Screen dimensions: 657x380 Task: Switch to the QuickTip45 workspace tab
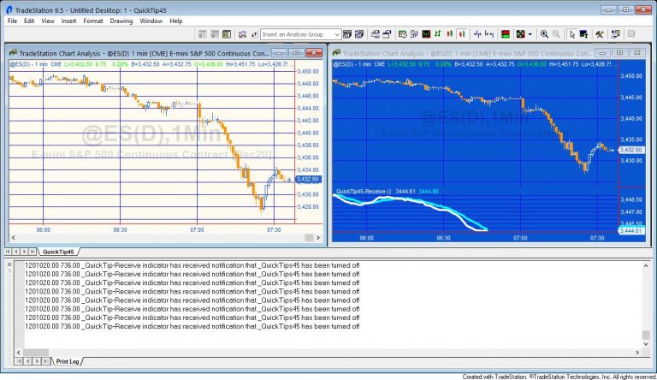(58, 252)
